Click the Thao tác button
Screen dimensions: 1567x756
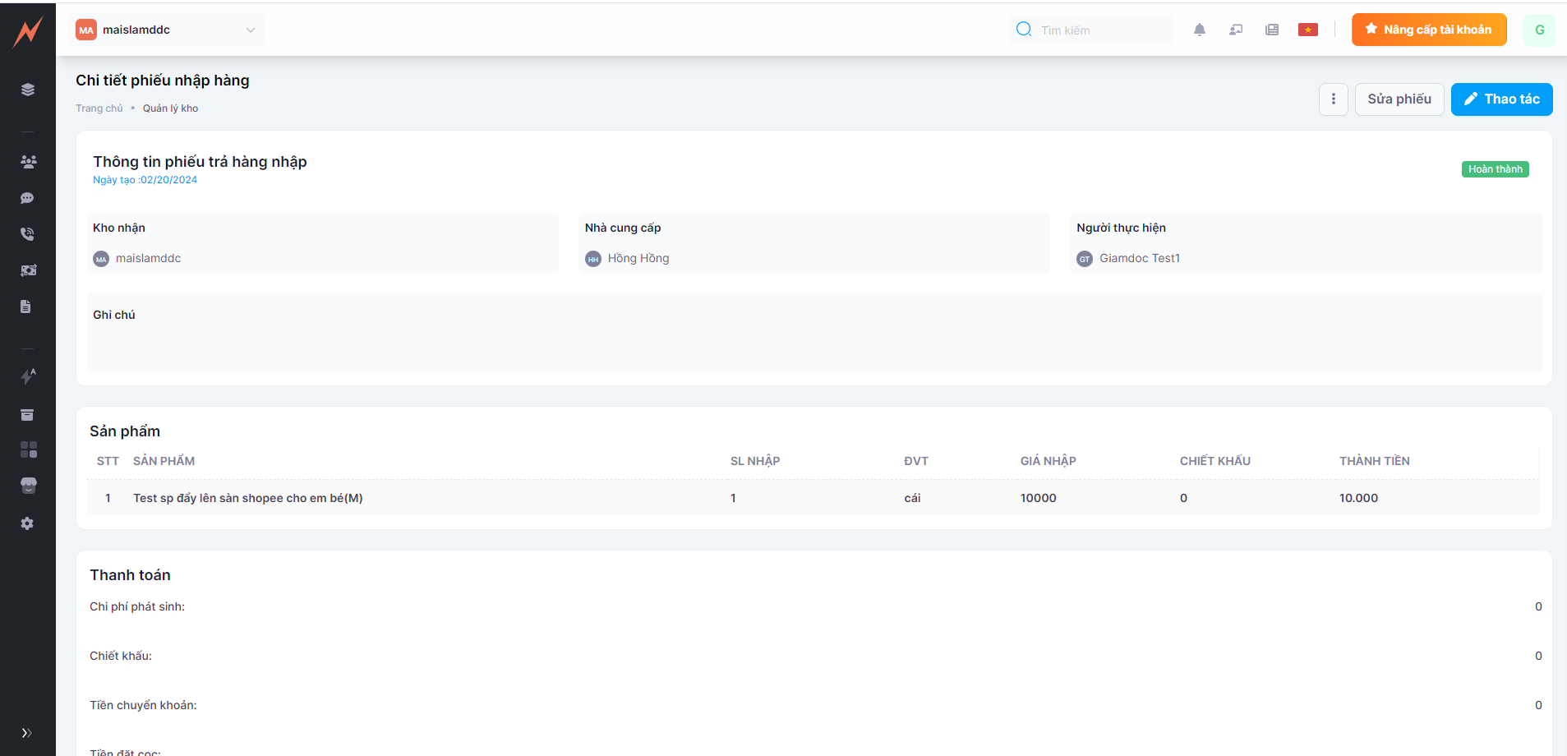(x=1500, y=99)
